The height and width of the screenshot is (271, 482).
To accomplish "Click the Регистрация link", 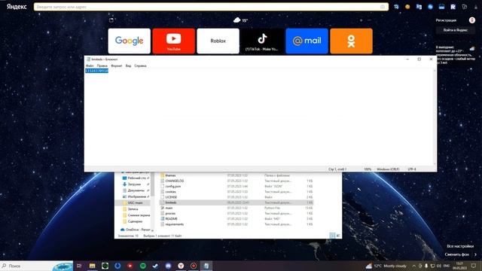I will click(x=446, y=20).
